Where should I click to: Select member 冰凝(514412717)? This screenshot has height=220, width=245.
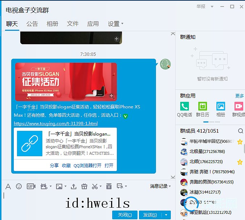point(205,192)
